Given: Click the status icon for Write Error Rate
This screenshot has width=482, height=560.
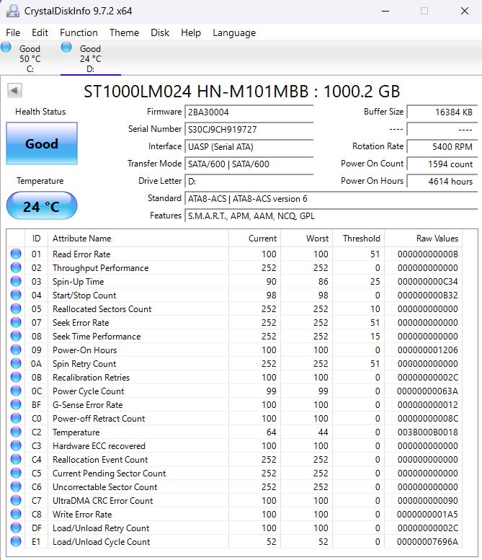Looking at the screenshot, I should coord(16,514).
